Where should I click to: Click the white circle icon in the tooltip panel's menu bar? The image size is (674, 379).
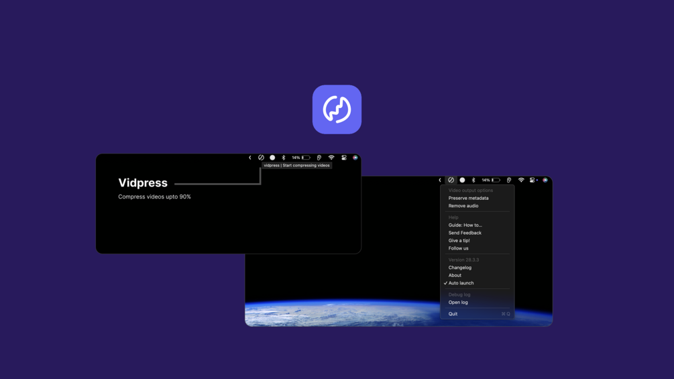[272, 158]
